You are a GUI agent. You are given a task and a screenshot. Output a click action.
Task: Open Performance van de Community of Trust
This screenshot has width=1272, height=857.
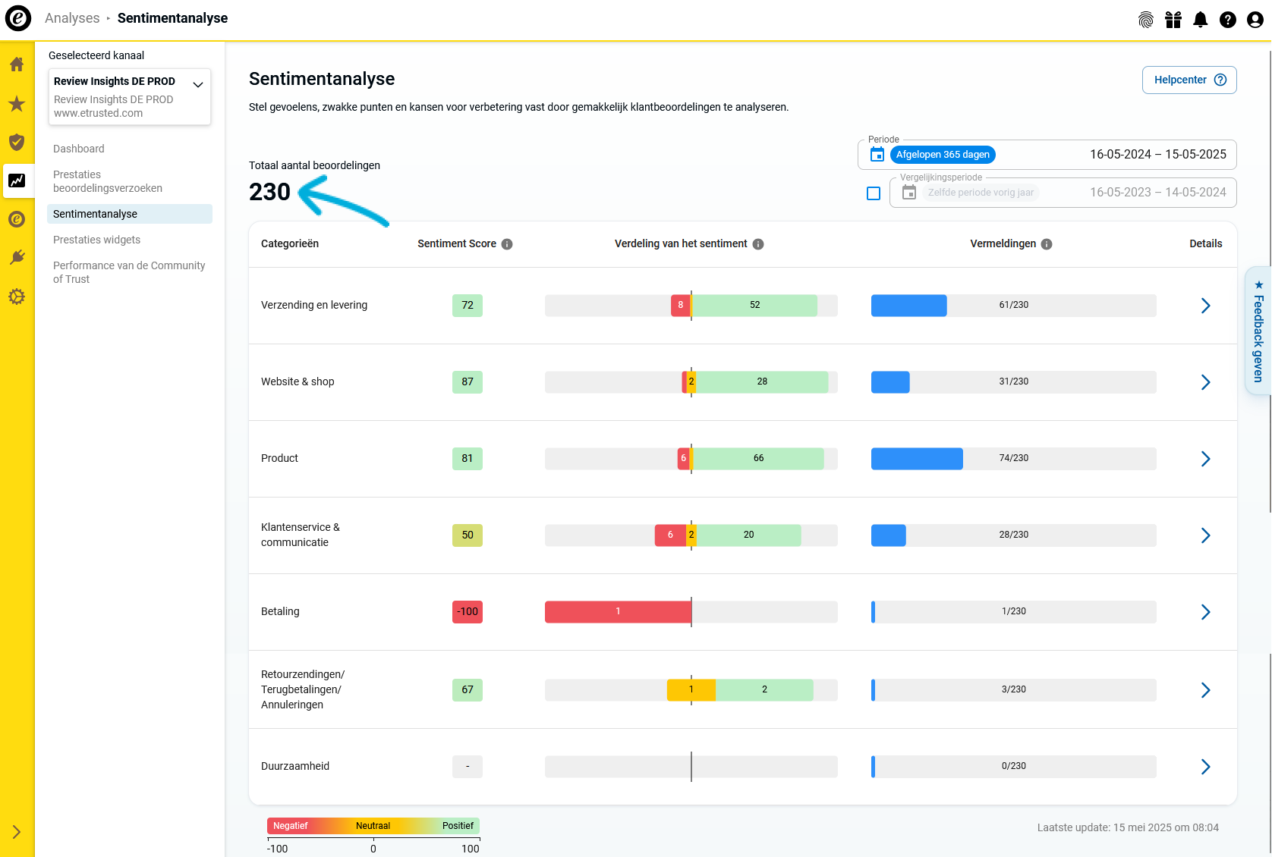(x=129, y=272)
